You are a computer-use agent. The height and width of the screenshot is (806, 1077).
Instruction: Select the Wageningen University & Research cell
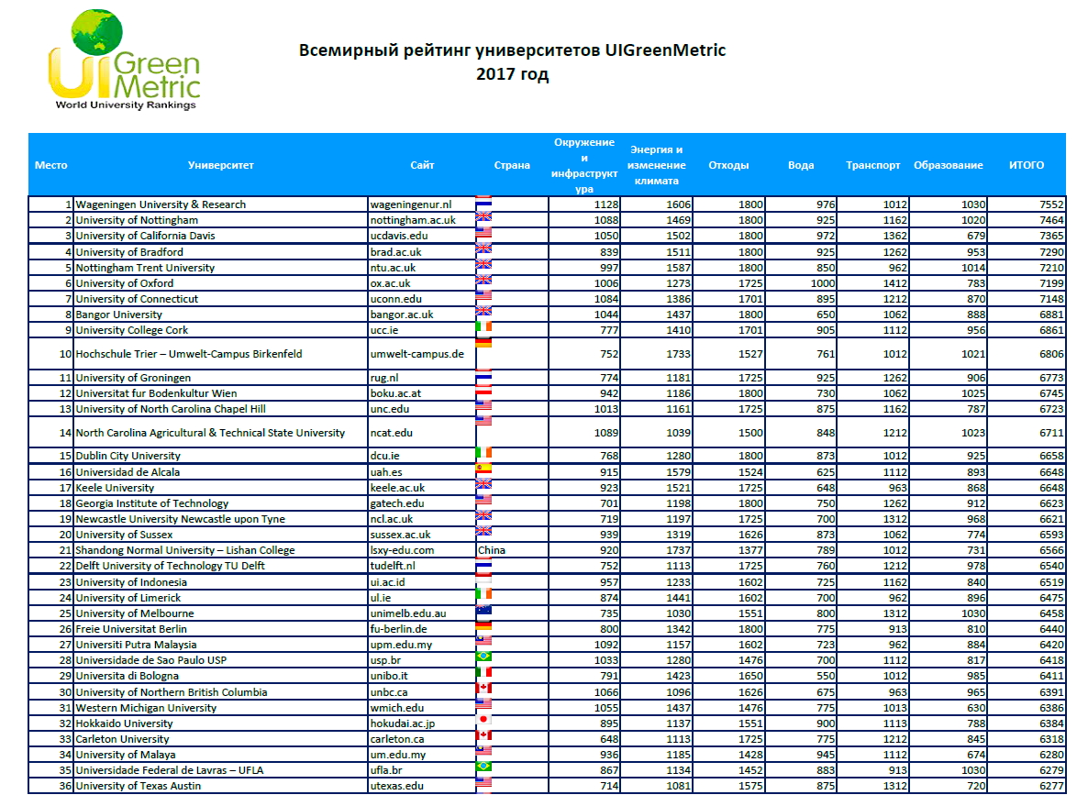coord(220,204)
